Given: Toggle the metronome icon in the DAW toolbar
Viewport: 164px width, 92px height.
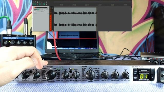Looking at the screenshot, I should coord(46,2).
